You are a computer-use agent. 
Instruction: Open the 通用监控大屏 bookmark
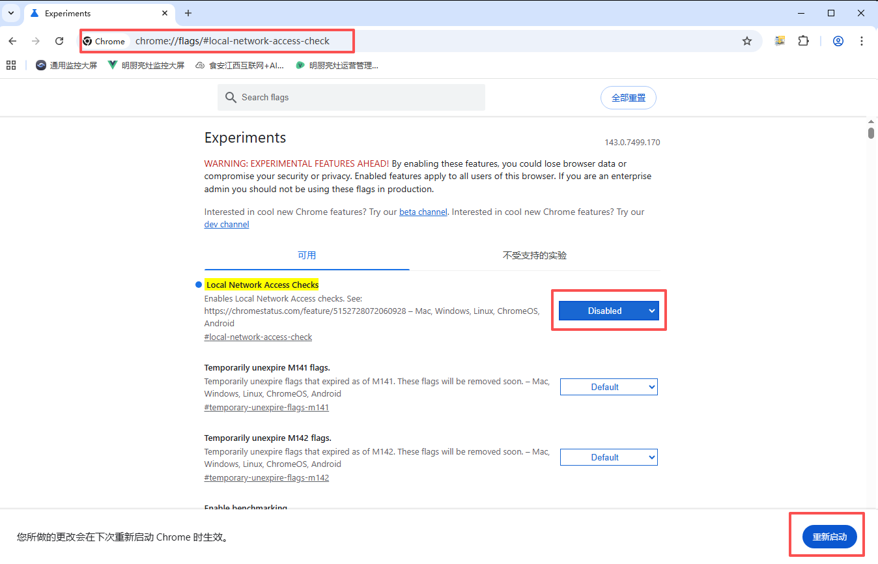(x=66, y=65)
